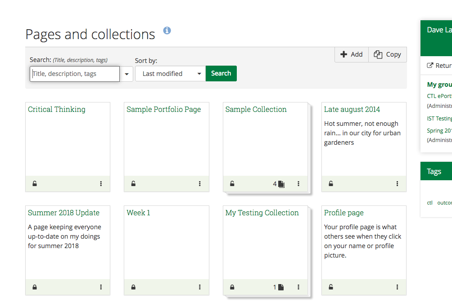This screenshot has width=452, height=307.
Task: Click the Add button
Action: (x=352, y=54)
